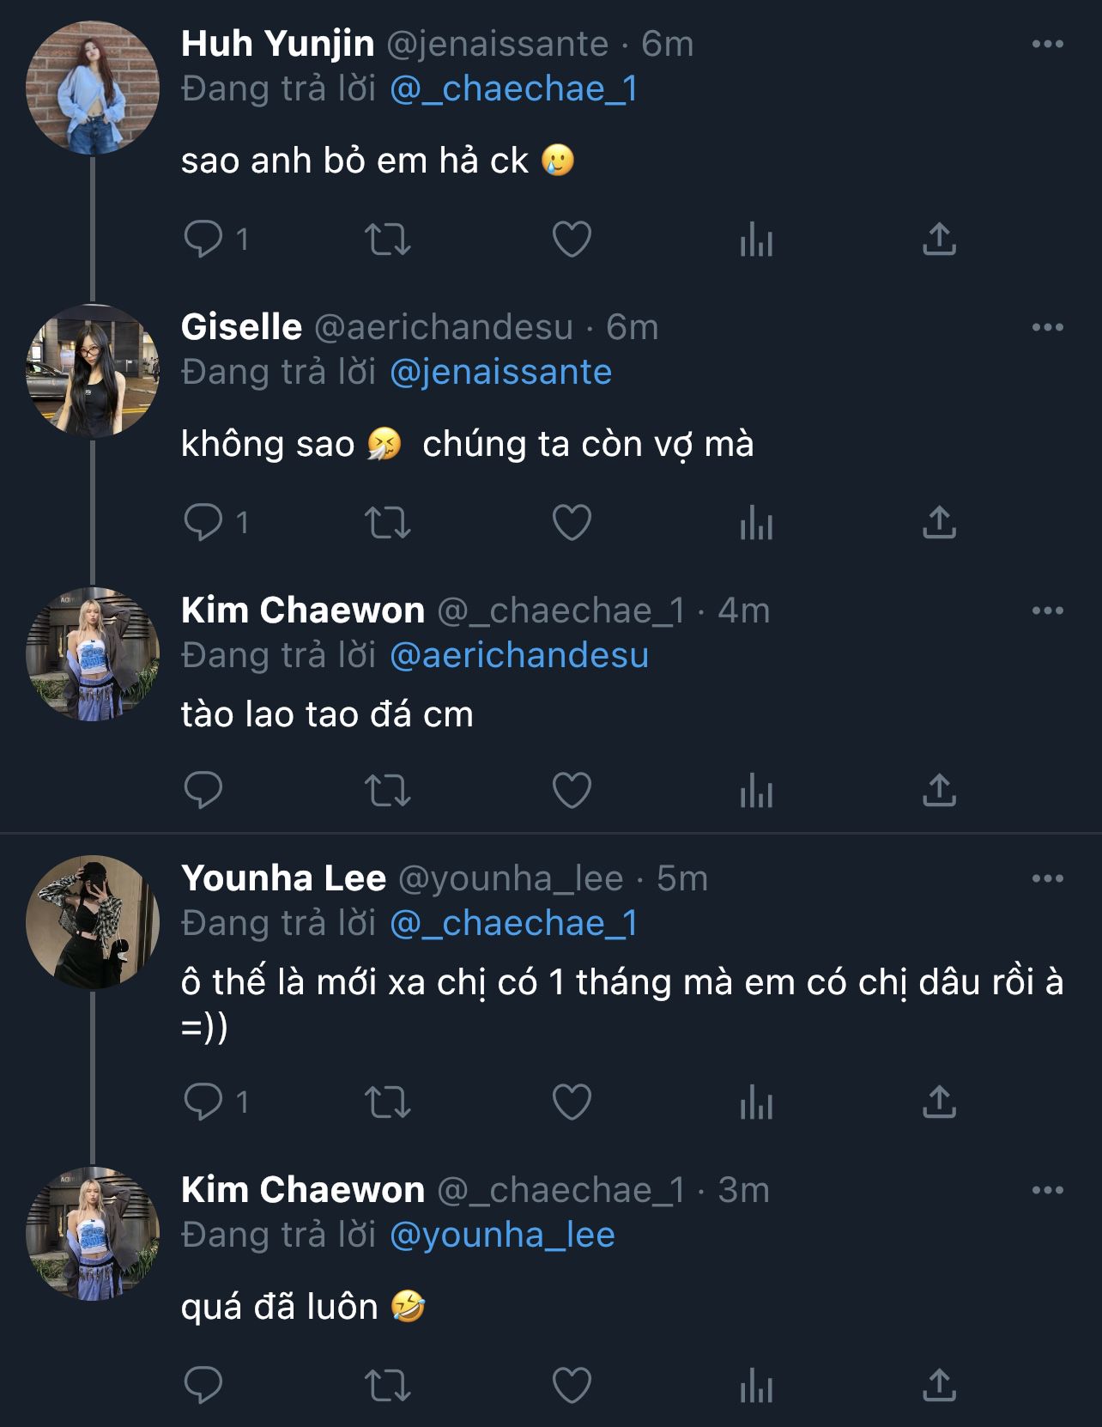
Task: View analytics for Huh Yunjin's tweet
Action: coord(756,240)
